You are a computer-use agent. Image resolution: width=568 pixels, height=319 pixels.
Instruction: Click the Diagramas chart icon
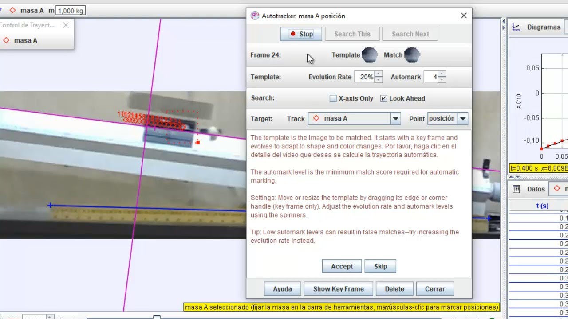pyautogui.click(x=516, y=27)
